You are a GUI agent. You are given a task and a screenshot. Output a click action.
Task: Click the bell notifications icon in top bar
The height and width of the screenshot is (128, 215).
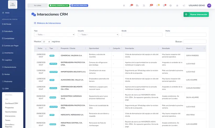click(124, 6)
